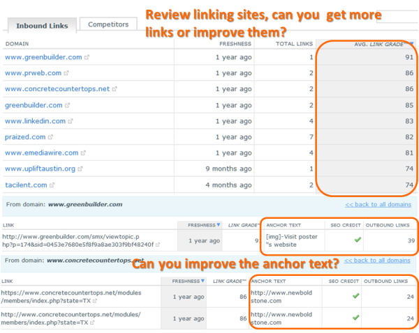Open the Competitors tab
Screen dimensions: 419x333
pos(108,24)
